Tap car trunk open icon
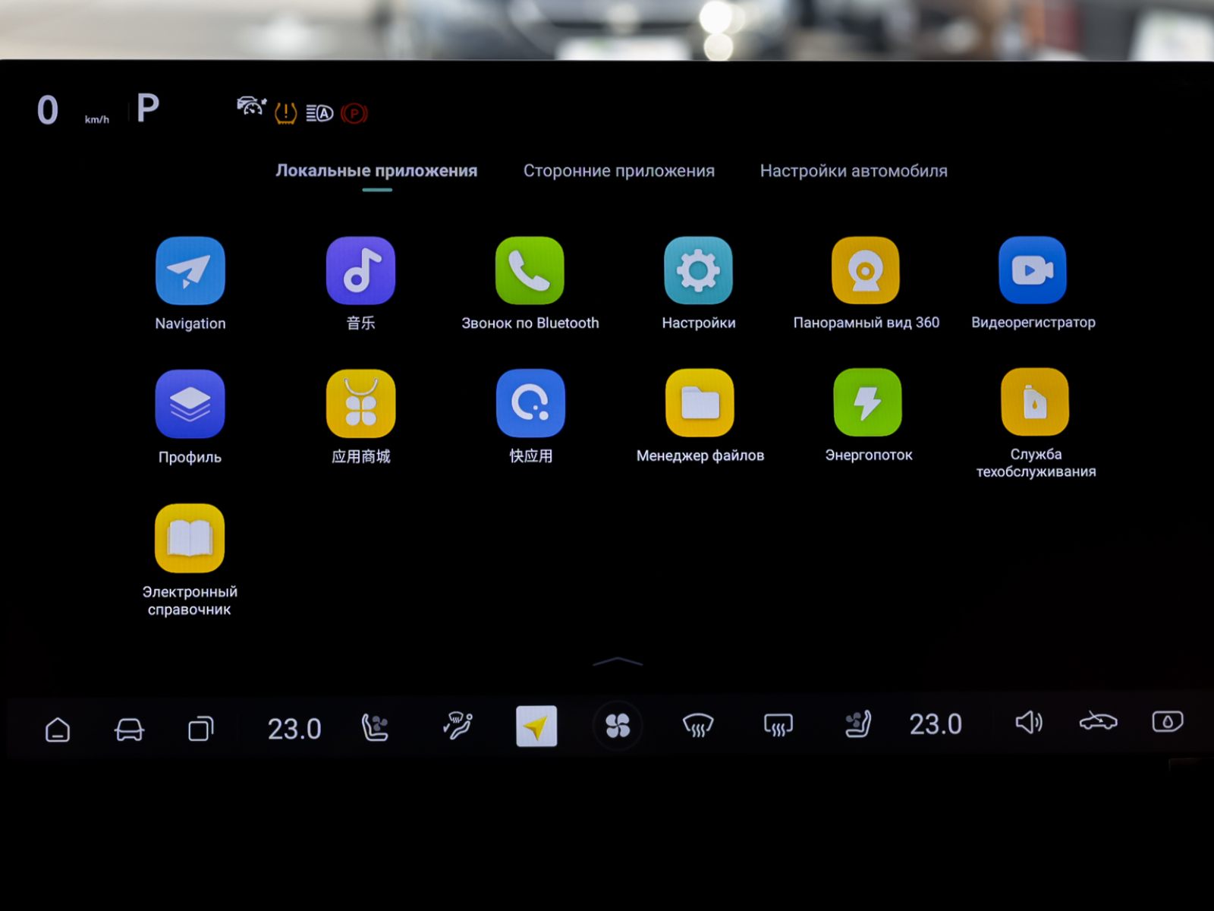The width and height of the screenshot is (1214, 911). (1098, 720)
